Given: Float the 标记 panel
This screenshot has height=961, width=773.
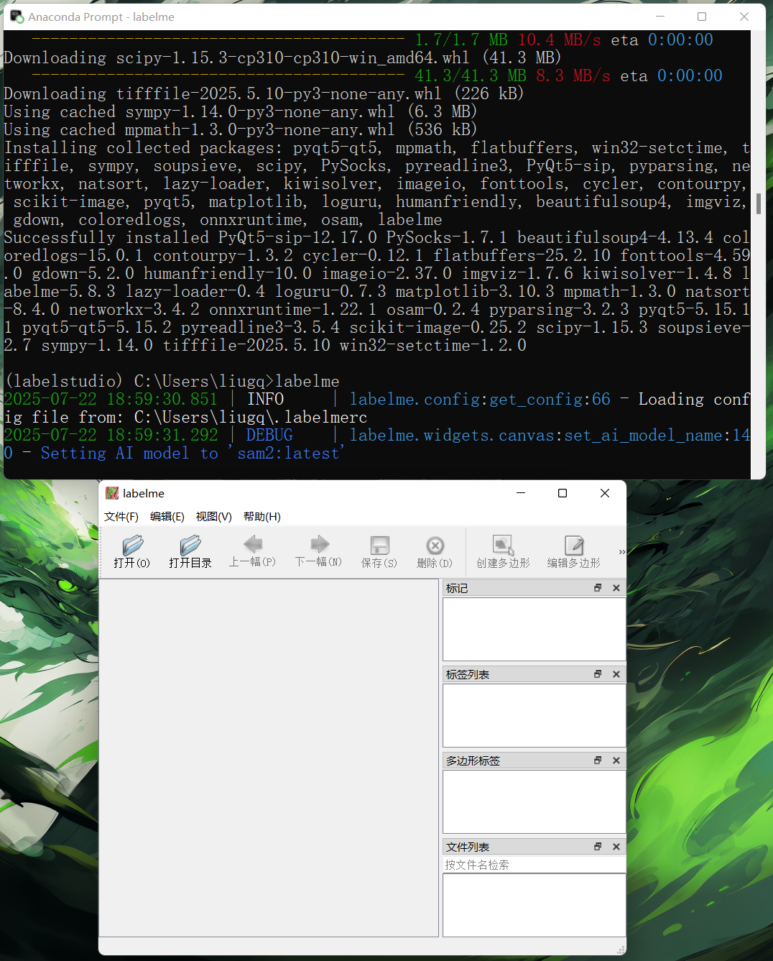Looking at the screenshot, I should pos(598,588).
